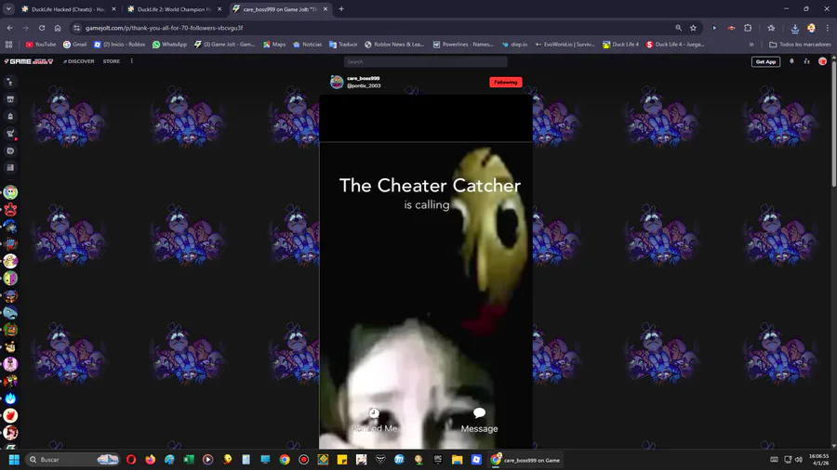Open the library icon in the left sidebar

(10, 168)
